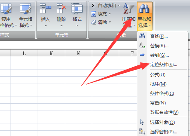190x136 pixels.
Task: Open the 插入 dropdown arrow
Action: click(x=46, y=26)
